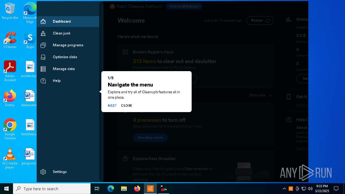Click the Broken Registry Keys title
This screenshot has height=194, width=345.
pos(153,52)
